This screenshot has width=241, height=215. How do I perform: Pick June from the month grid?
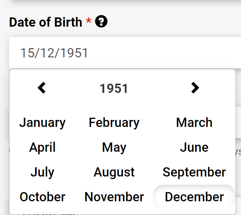click(x=194, y=147)
